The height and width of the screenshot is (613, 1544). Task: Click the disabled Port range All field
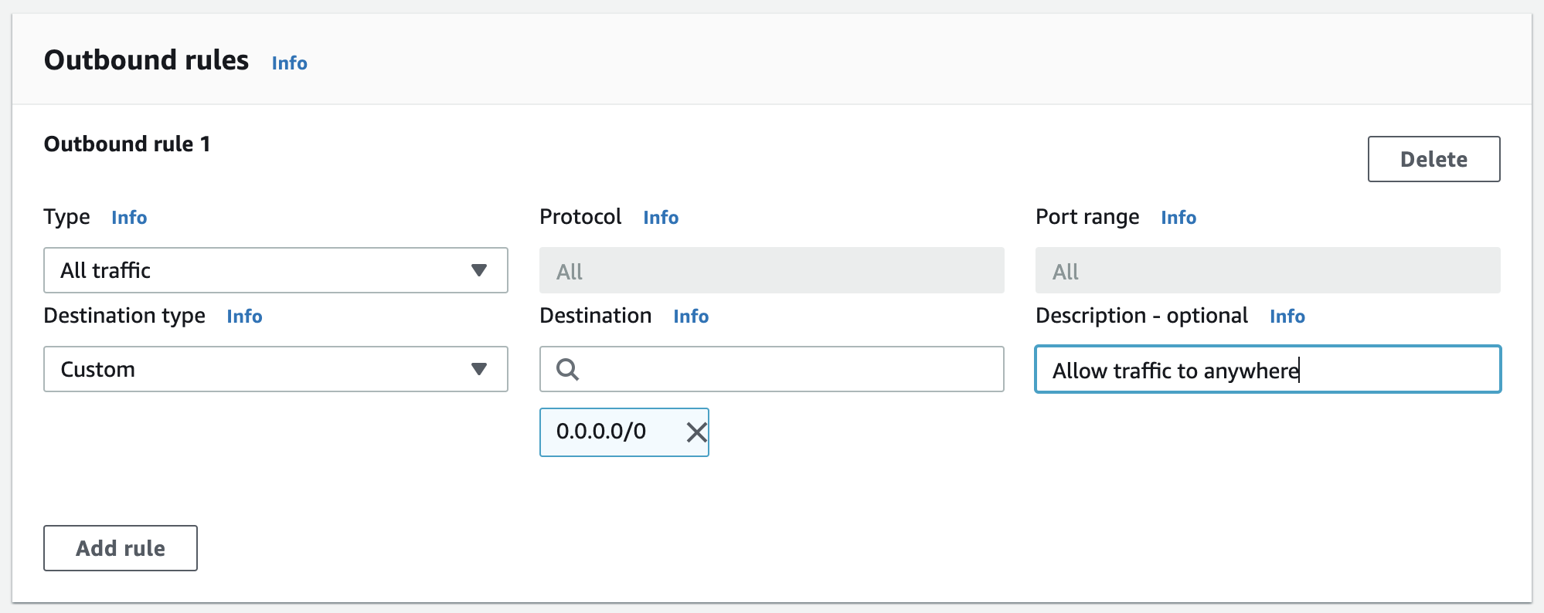point(1267,270)
